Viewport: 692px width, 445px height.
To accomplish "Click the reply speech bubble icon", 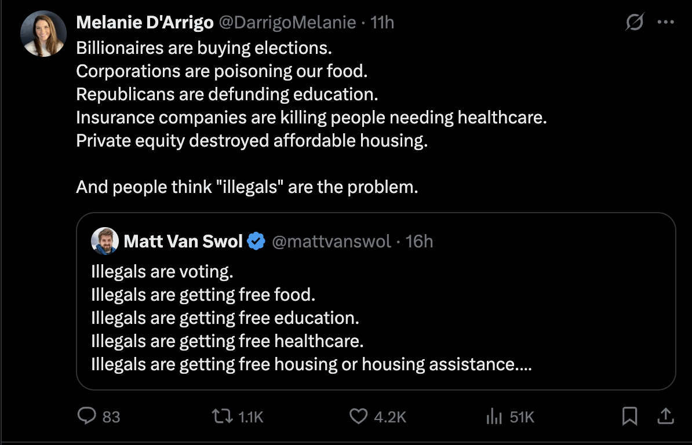I will coord(87,416).
